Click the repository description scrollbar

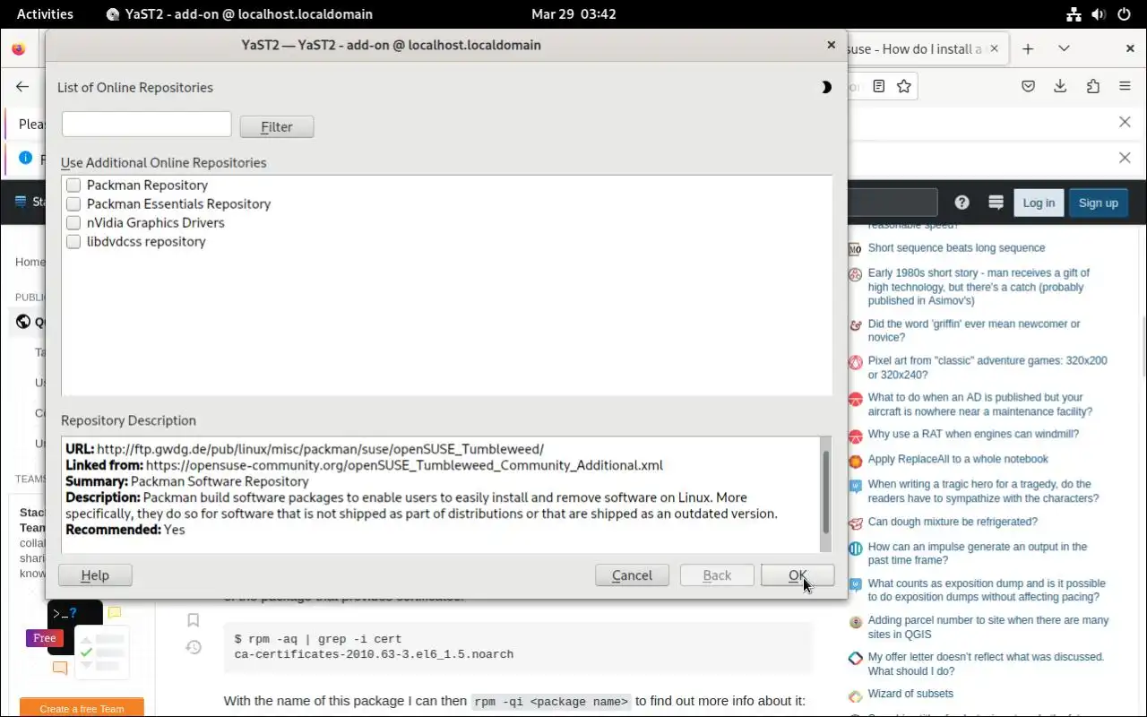coord(825,494)
